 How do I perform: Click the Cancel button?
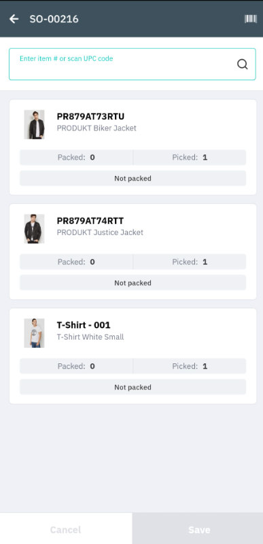tap(66, 530)
